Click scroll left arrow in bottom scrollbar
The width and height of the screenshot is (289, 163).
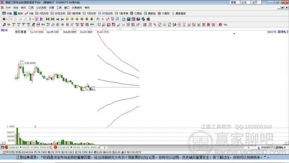104,147
